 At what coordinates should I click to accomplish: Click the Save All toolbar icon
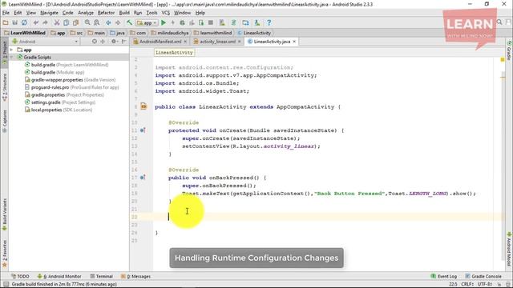(x=14, y=22)
